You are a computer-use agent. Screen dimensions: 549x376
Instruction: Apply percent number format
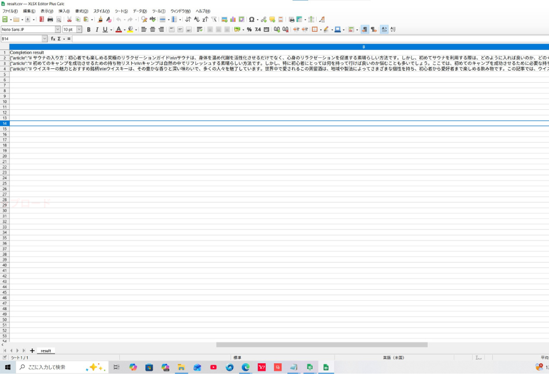coord(249,30)
